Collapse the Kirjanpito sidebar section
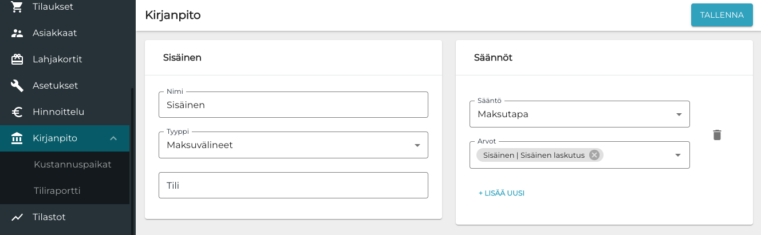 click(113, 138)
